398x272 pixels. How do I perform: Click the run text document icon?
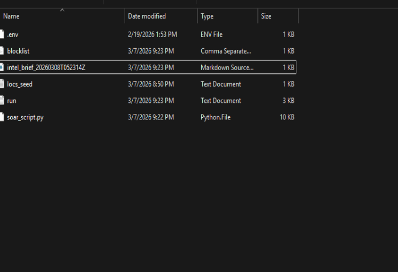(x=2, y=101)
